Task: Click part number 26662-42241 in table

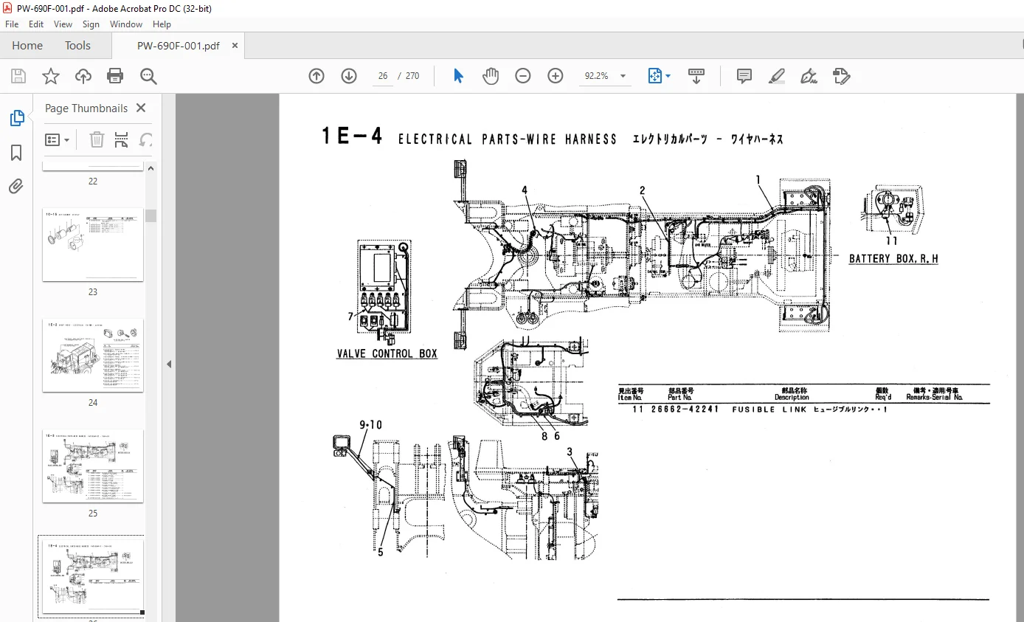Action: (684, 410)
